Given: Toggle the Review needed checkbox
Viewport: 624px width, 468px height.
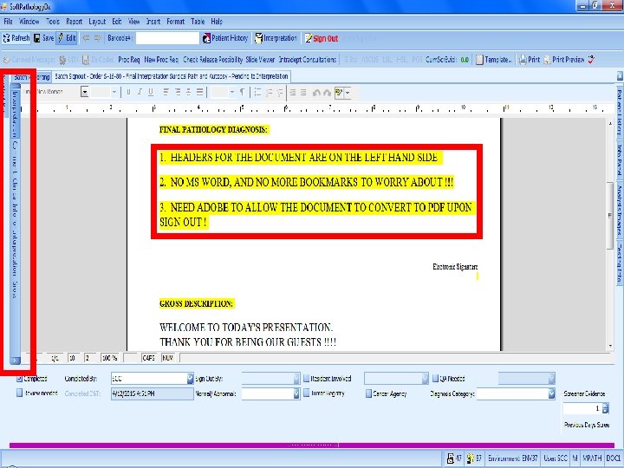Looking at the screenshot, I should click(x=19, y=393).
